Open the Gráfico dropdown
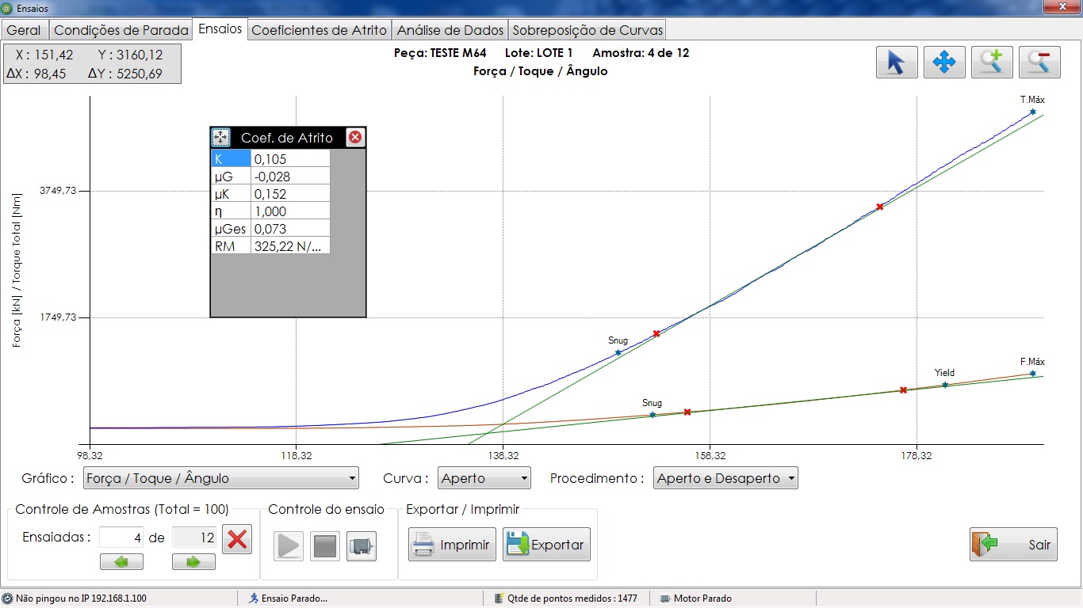Screen dimensions: 1083x608 coord(220,478)
